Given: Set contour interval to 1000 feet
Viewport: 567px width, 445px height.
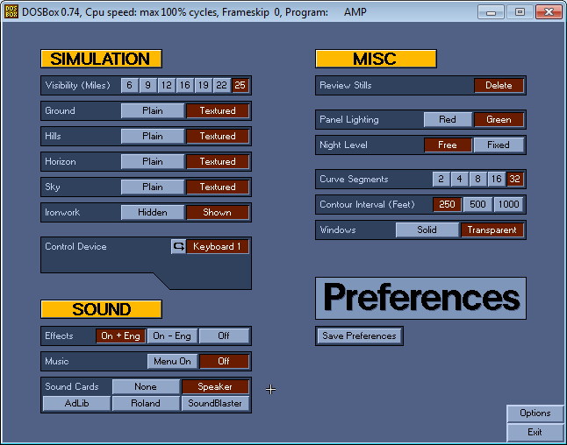Looking at the screenshot, I should point(508,205).
